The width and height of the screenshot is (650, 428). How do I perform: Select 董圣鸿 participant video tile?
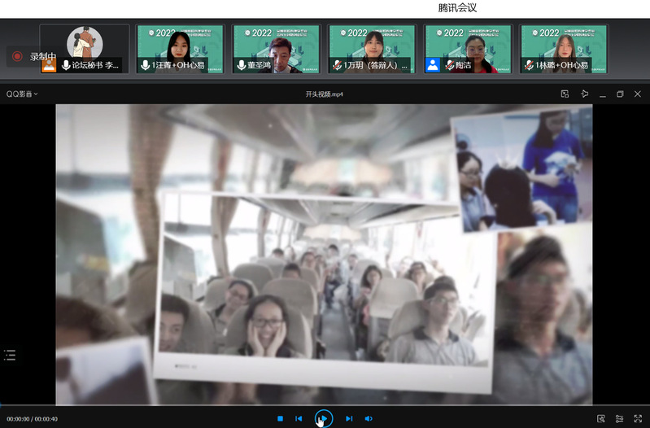click(x=276, y=47)
